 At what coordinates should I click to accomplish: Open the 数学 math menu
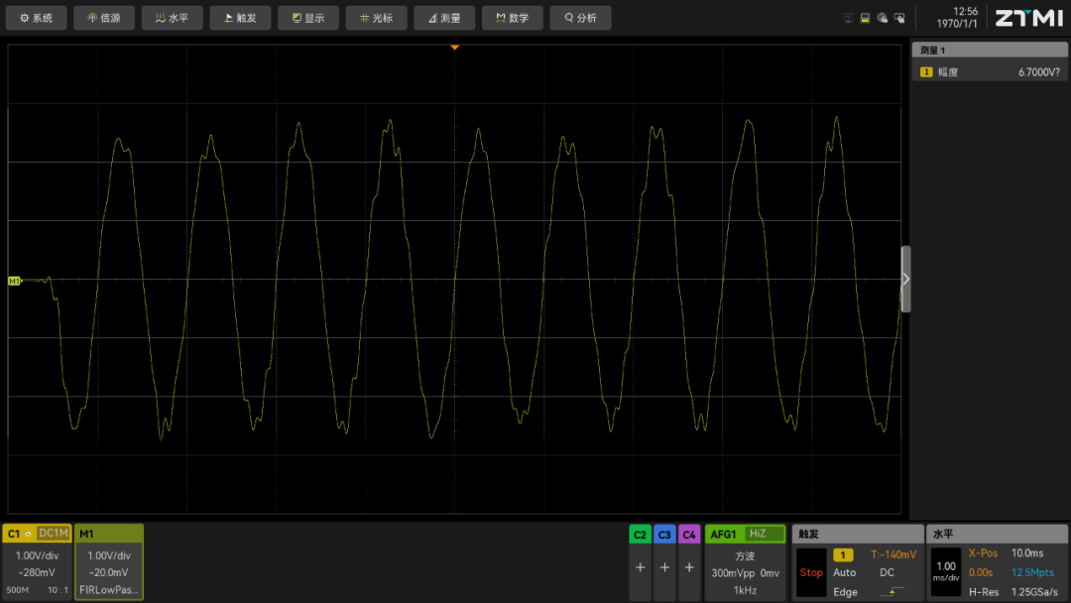click(513, 18)
